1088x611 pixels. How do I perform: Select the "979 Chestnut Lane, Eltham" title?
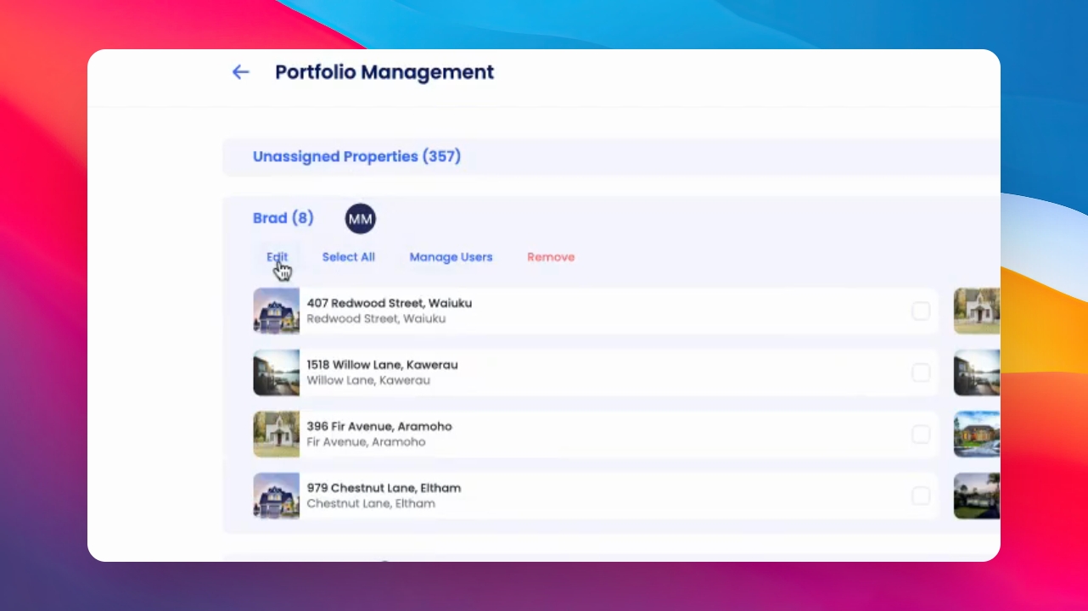(x=384, y=488)
